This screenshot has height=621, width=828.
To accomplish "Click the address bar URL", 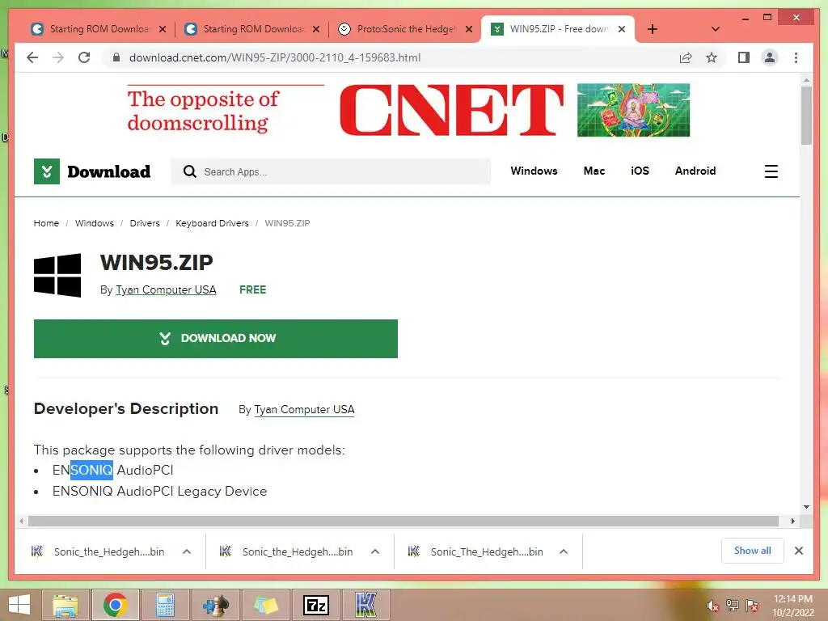I will (x=275, y=57).
